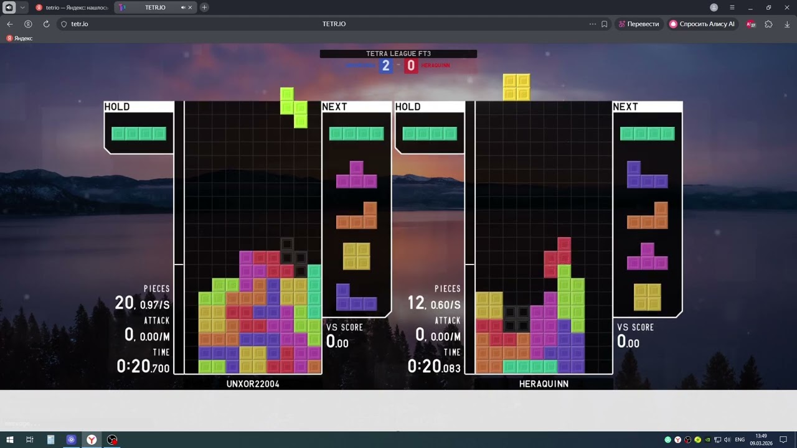Open the Windows Start menu
The image size is (797, 448).
pyautogui.click(x=10, y=439)
